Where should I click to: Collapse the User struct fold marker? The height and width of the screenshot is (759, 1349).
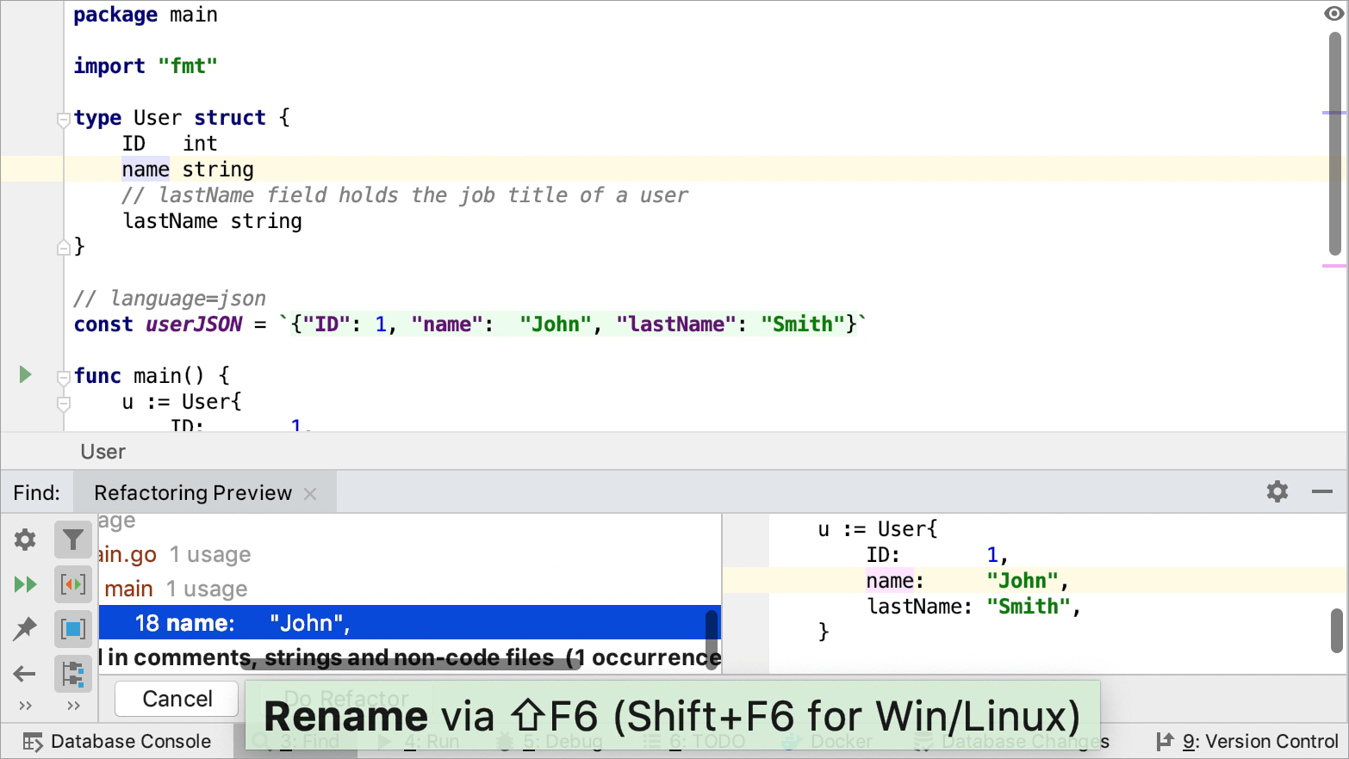pos(63,119)
